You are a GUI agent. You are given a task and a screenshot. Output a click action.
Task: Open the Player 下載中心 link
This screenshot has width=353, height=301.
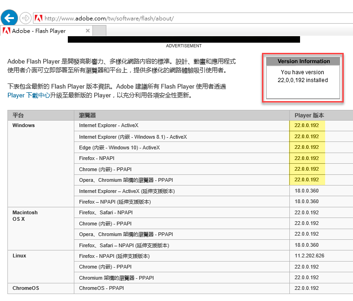pos(29,96)
